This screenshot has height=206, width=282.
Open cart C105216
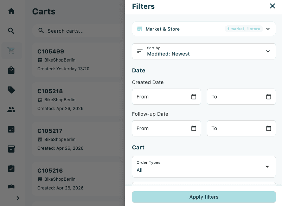[79, 179]
